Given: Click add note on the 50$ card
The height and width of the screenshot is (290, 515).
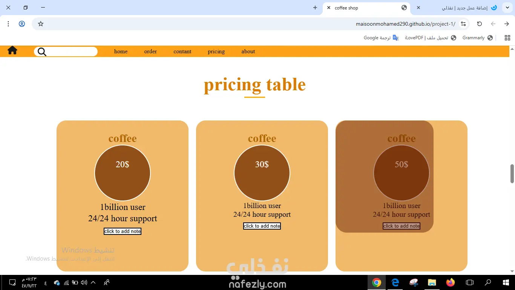Looking at the screenshot, I should [x=402, y=226].
